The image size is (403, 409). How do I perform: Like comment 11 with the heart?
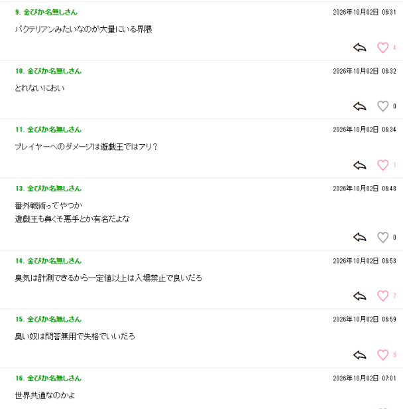point(382,165)
